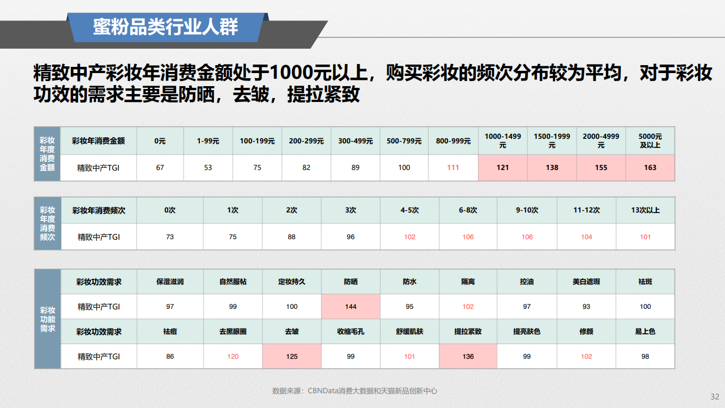
Task: Click the highlighted pink cell showing 163
Action: tap(650, 168)
